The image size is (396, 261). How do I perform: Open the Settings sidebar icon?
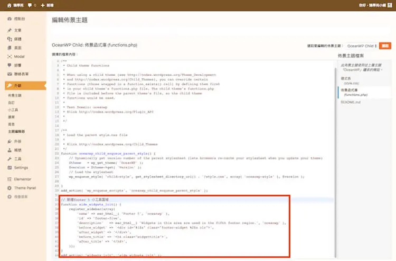(10, 168)
